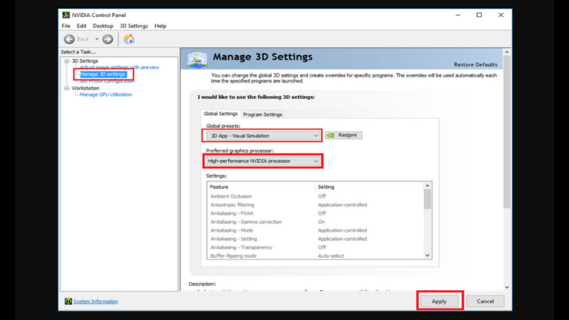The height and width of the screenshot is (320, 569).
Task: Select Manage GPU Utilization in task tree
Action: (x=105, y=95)
